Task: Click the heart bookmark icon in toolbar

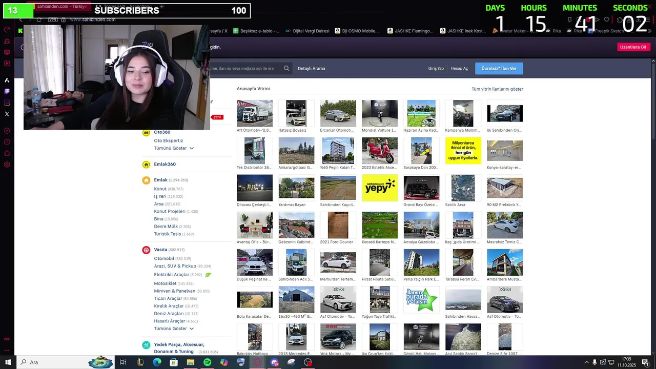Action: coord(606,19)
